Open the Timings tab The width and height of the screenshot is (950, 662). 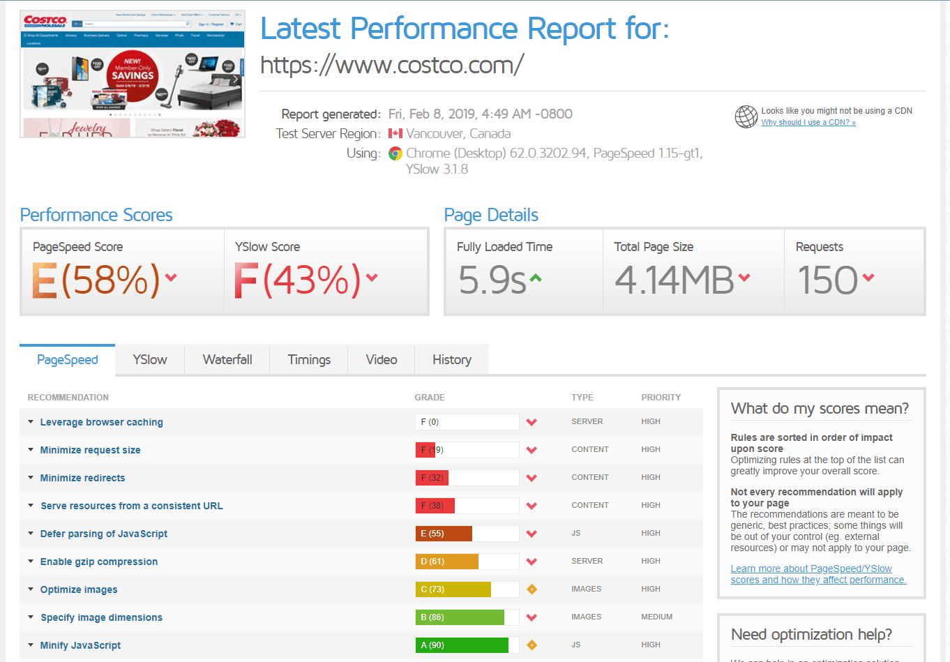309,360
